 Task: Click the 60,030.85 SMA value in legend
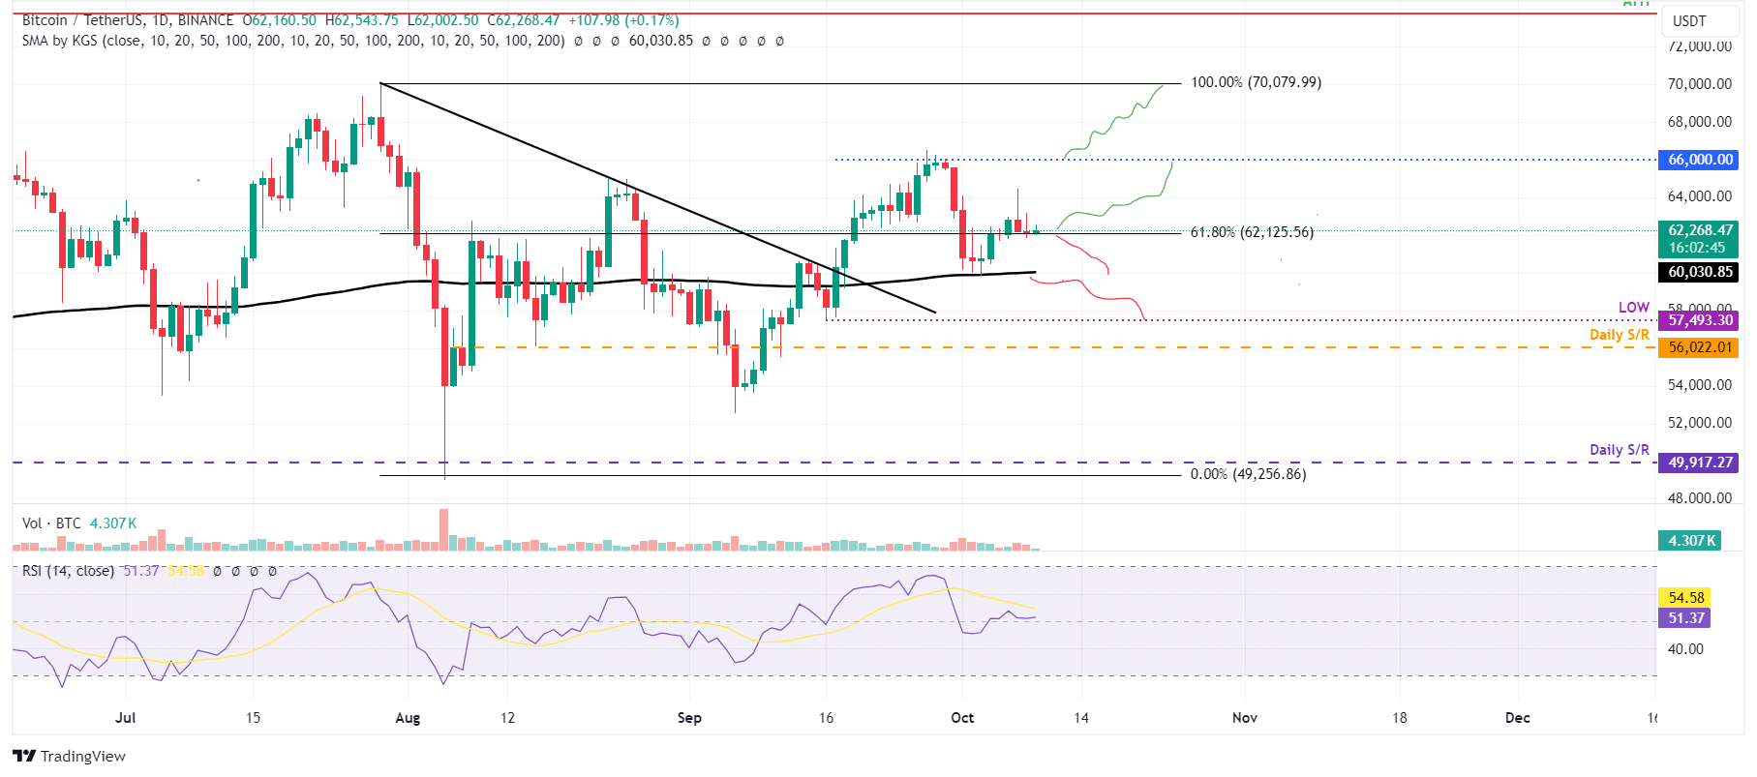pyautogui.click(x=661, y=41)
